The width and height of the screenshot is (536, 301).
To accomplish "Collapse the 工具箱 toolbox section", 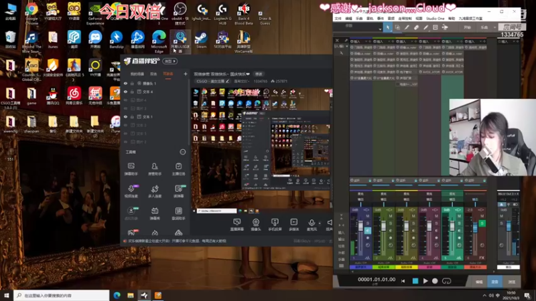I will (x=182, y=152).
